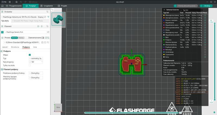The image size is (217, 115).
Task: Click the undo arrow icon
Action: [x=21, y=2]
